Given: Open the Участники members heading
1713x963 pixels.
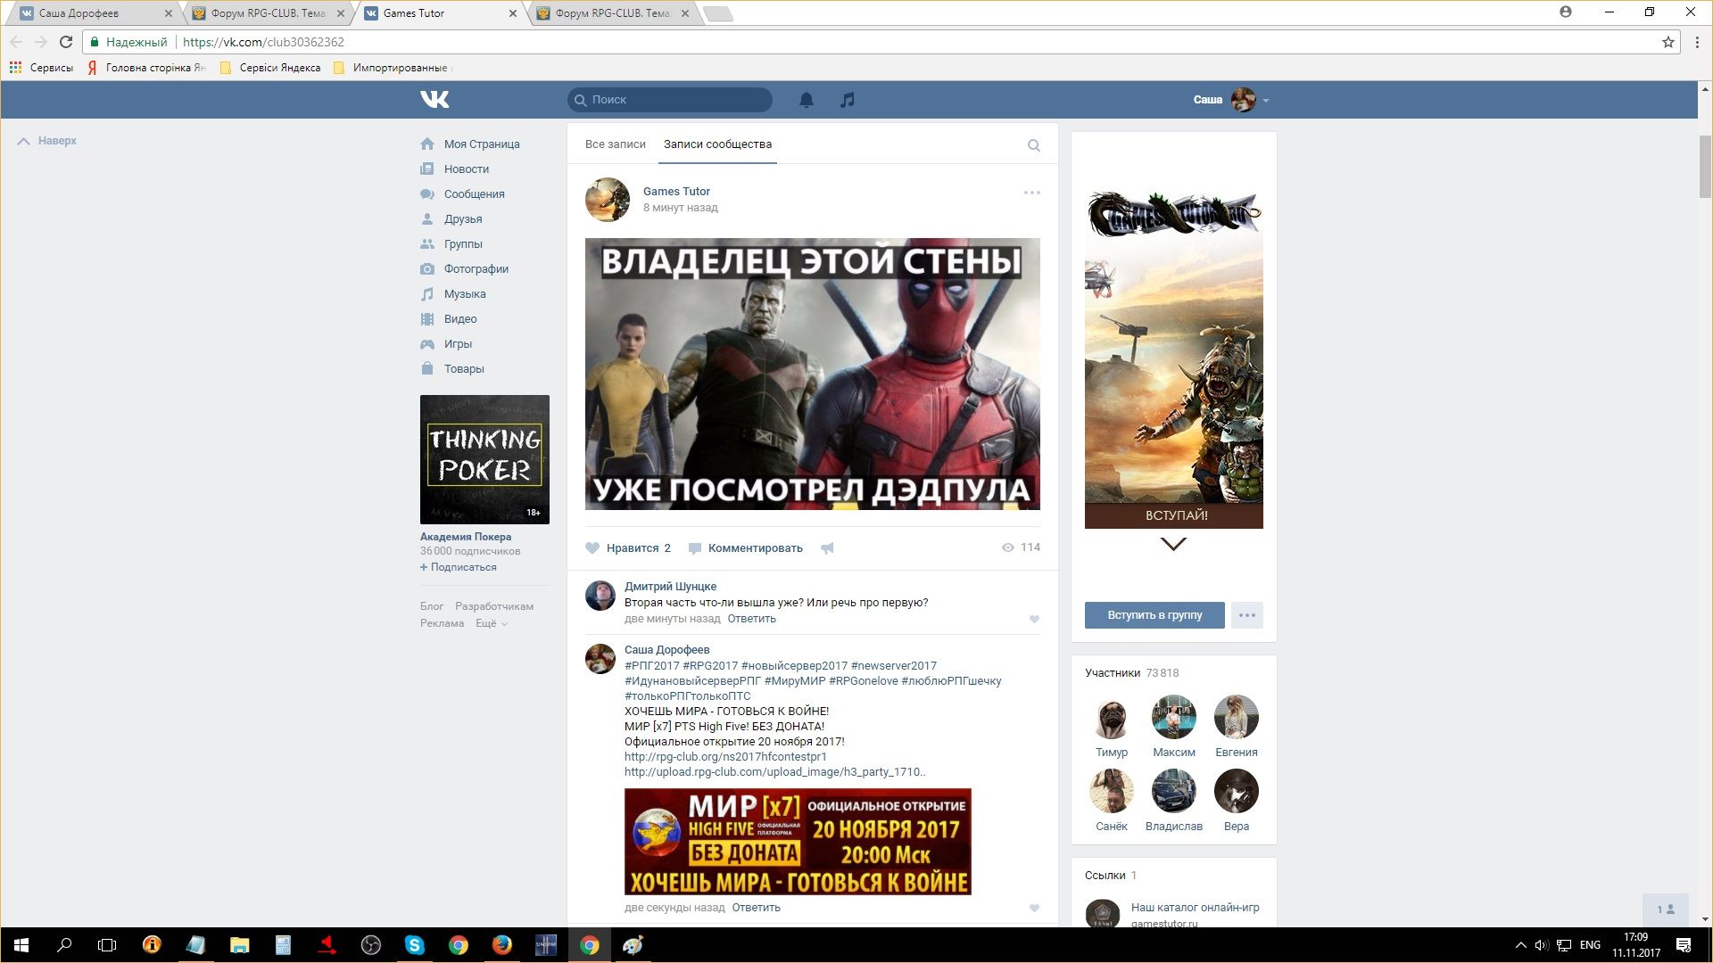Looking at the screenshot, I should tap(1113, 673).
